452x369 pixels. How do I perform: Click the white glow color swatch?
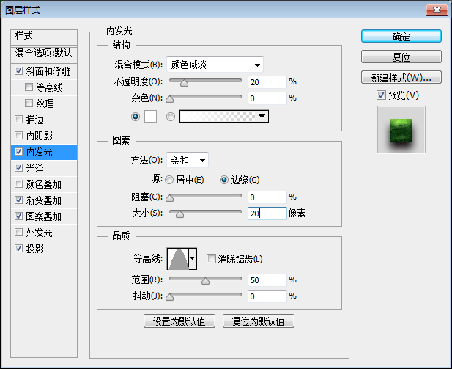point(150,117)
